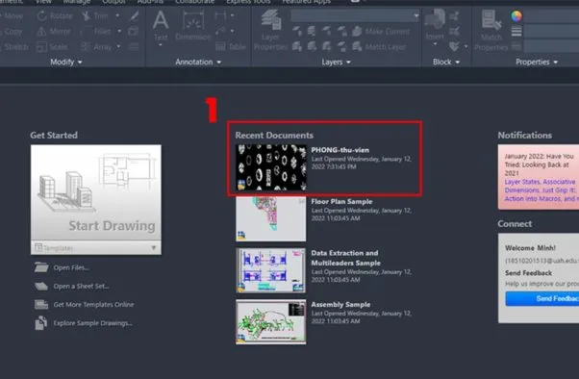Expand the Text tool dropdown arrow
The image size is (579, 379).
[x=161, y=45]
